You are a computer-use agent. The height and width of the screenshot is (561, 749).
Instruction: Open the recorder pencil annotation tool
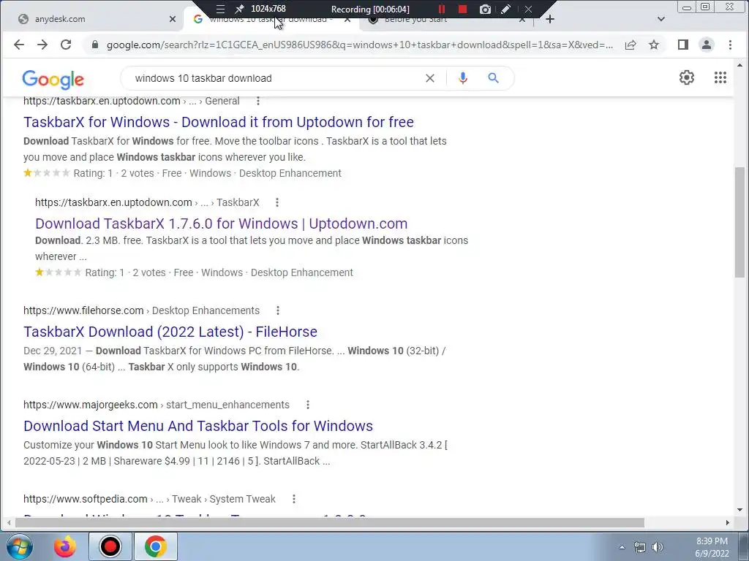click(x=506, y=9)
